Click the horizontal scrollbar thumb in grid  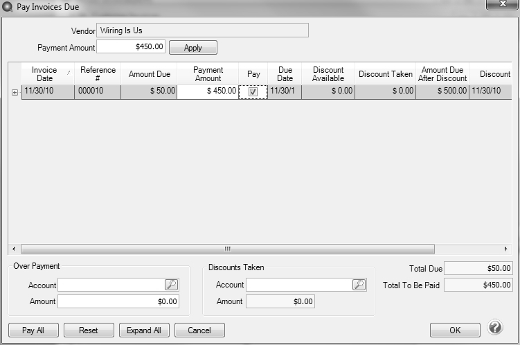[x=227, y=249]
